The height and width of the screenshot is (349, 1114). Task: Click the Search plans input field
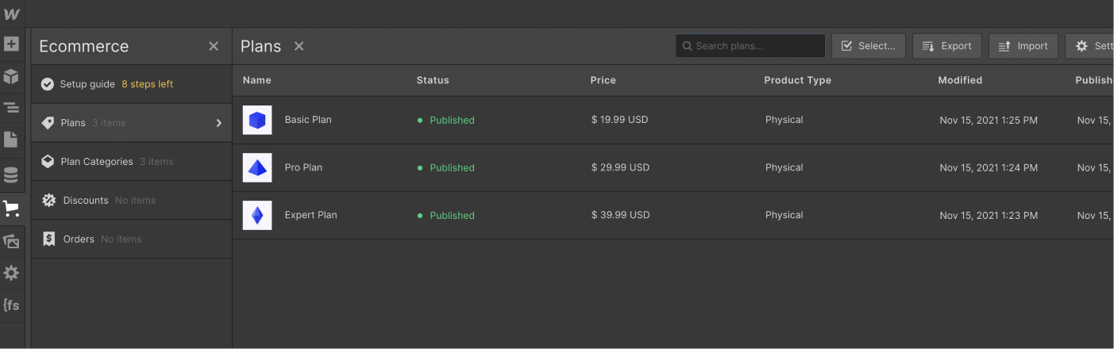tap(750, 46)
